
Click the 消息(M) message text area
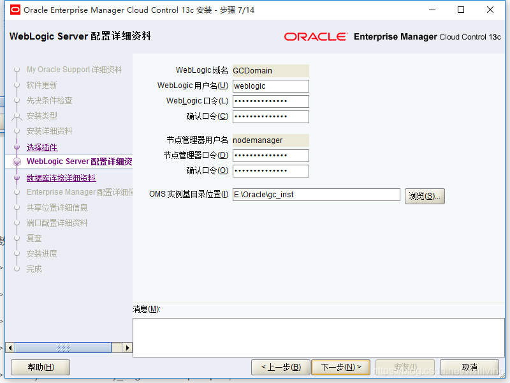318,338
